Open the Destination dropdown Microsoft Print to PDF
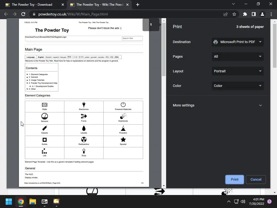Viewport: 277px width, 208px height. pos(238,42)
